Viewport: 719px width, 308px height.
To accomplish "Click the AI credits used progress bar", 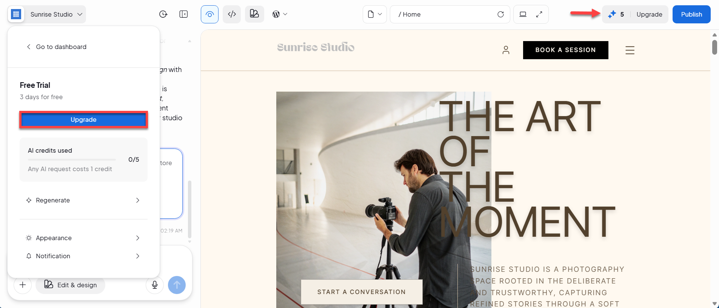I will pos(72,159).
